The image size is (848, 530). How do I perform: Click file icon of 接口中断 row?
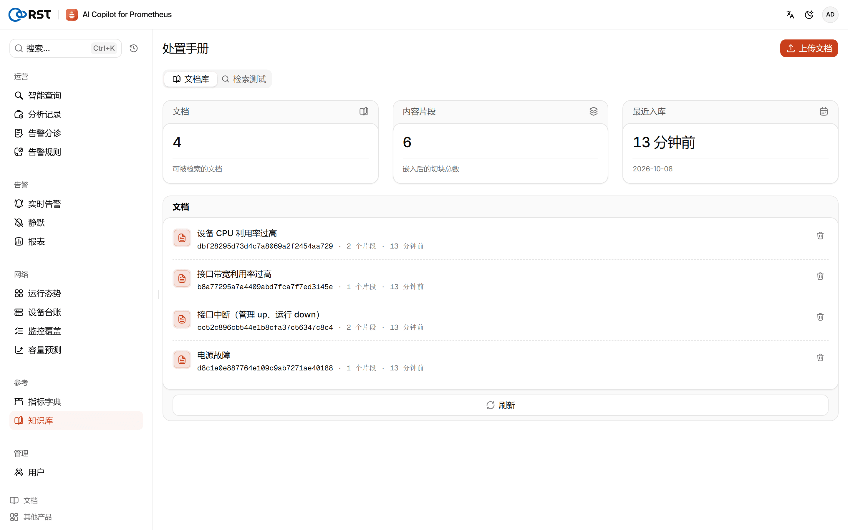(x=182, y=319)
